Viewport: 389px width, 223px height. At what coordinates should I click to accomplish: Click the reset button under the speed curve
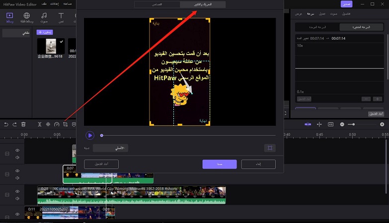[x=304, y=99]
